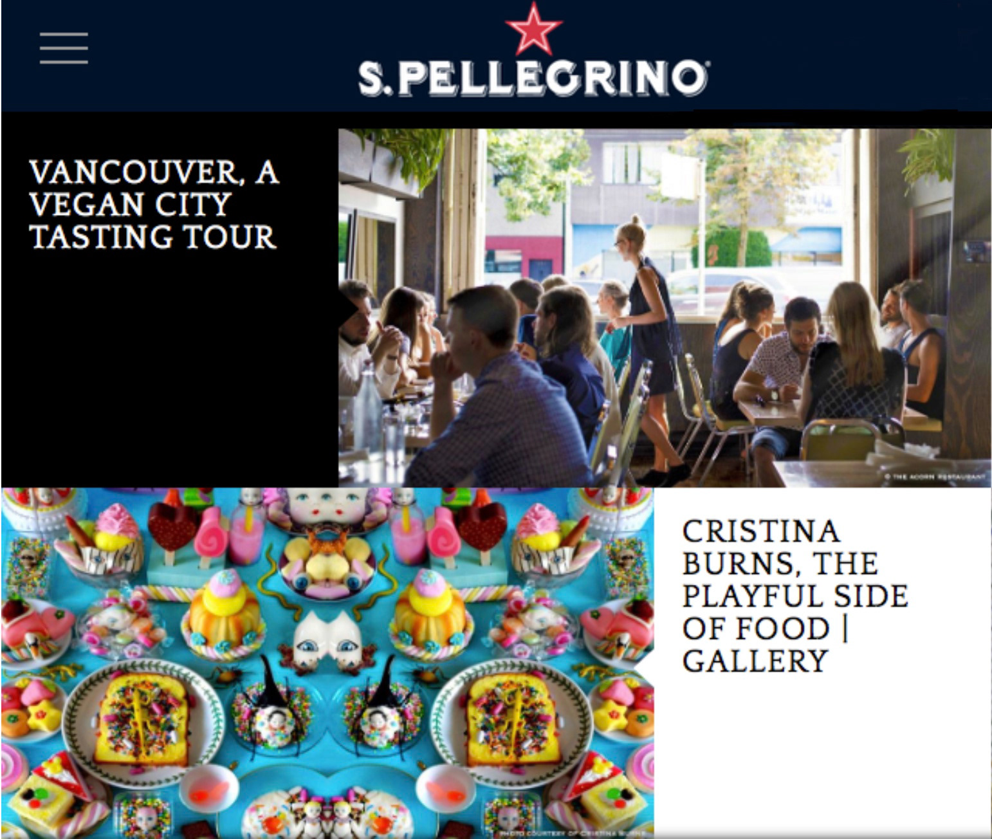This screenshot has width=992, height=839.
Task: Click the red star logo
Action: 533,30
